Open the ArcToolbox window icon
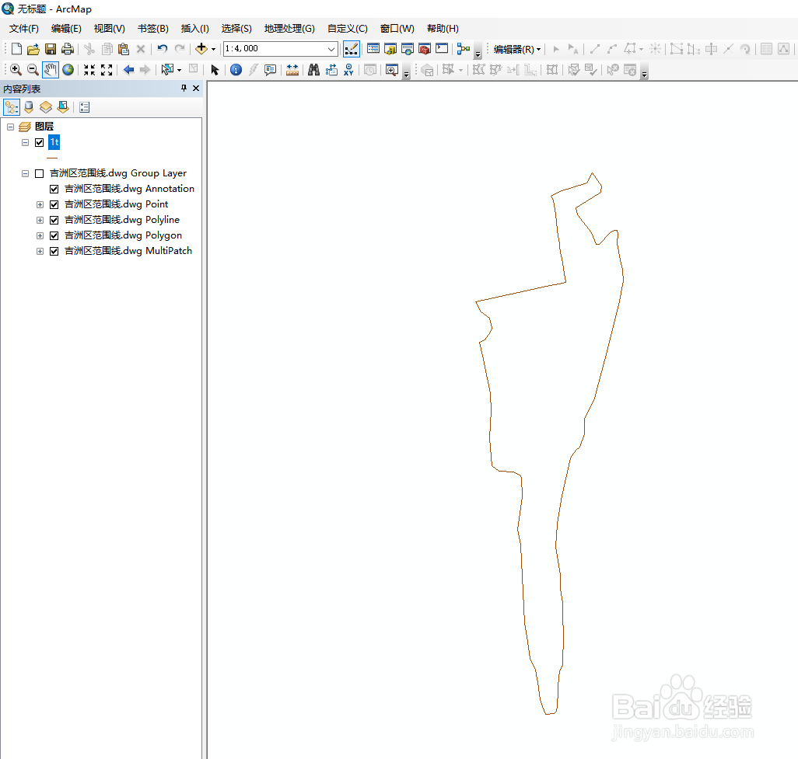798x759 pixels. 425,49
